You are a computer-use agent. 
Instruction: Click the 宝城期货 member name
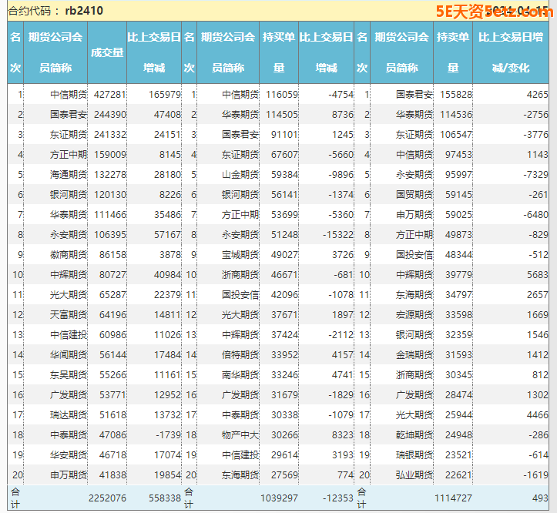coord(240,254)
